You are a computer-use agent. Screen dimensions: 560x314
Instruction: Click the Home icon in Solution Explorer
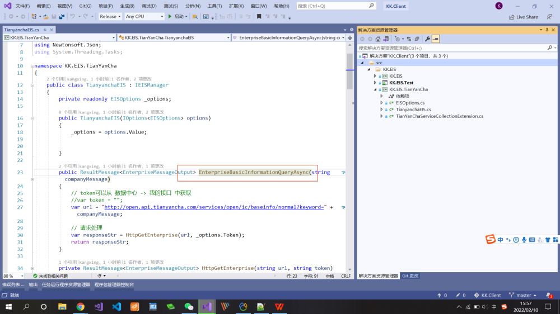tap(378, 39)
